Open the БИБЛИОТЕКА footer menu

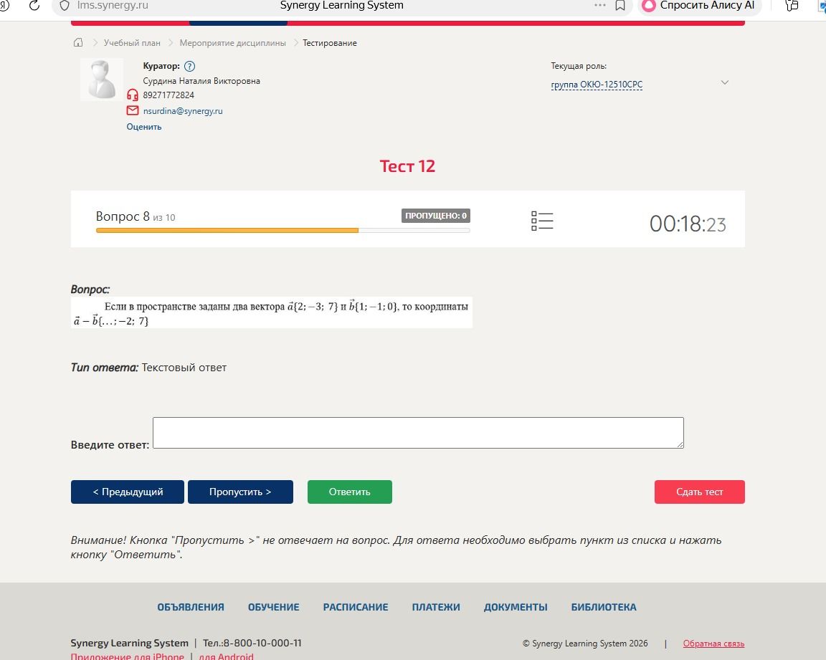coord(604,607)
